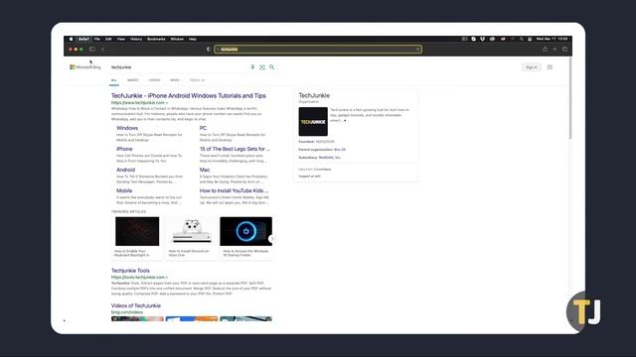Open the bing.com/videos link
This screenshot has width=636, height=357.
pos(127,312)
